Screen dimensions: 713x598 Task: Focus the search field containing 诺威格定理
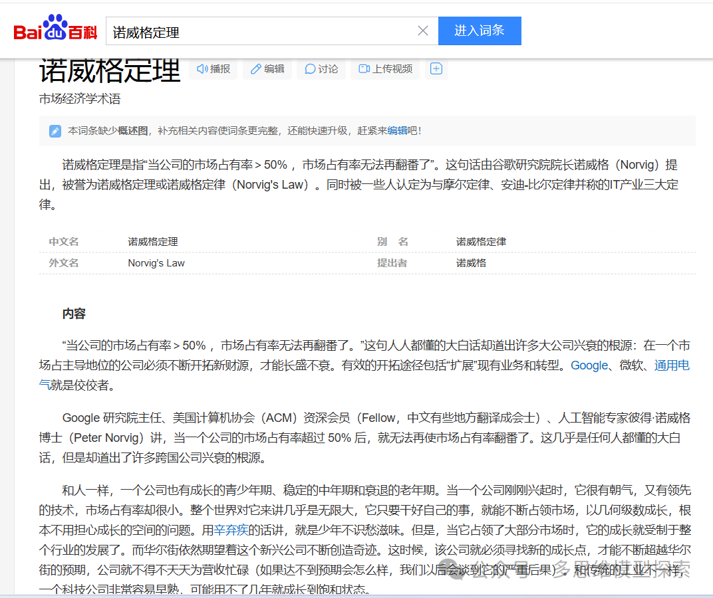266,31
